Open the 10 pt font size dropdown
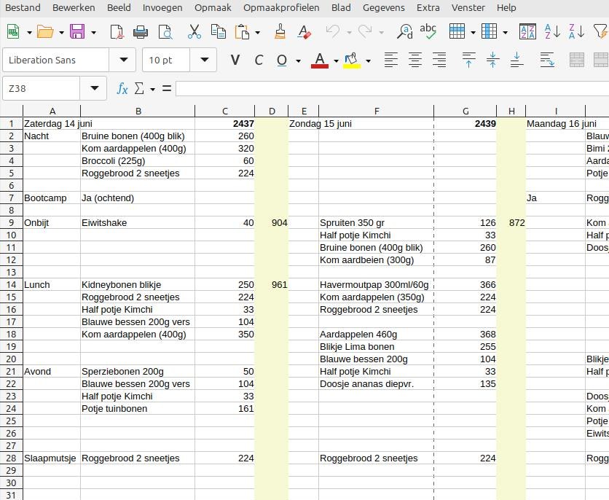 (x=204, y=60)
